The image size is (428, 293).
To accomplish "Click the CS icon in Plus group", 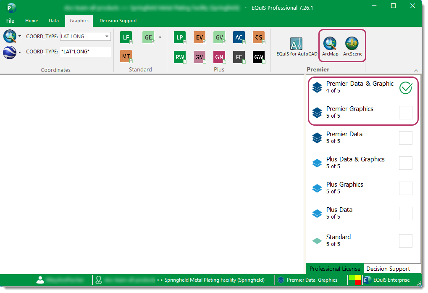I will [x=259, y=37].
